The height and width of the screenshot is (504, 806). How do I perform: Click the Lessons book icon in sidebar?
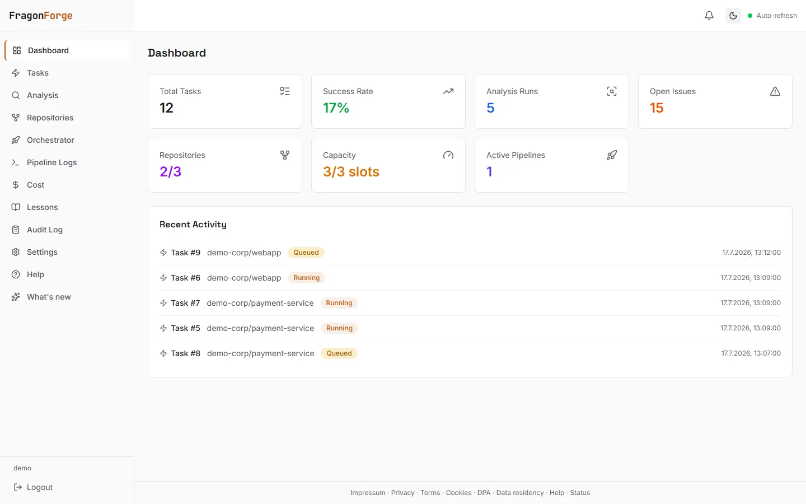pos(16,207)
